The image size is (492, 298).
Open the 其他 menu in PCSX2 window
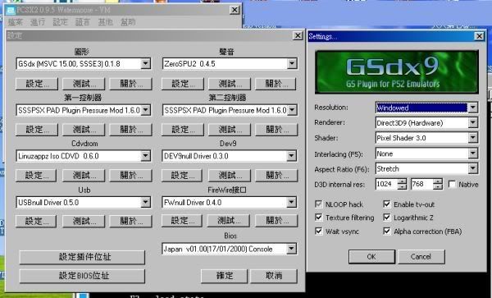pos(105,22)
